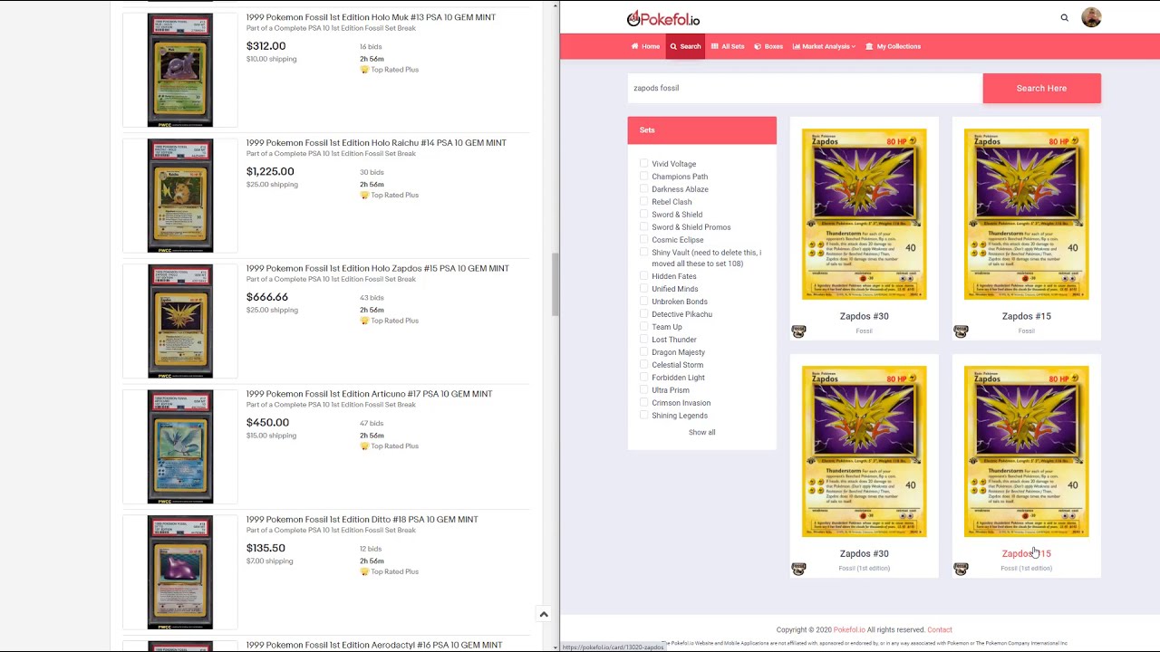Screen dimensions: 1160x652
Task: Open Zapdos #15 PSA 10 eBay listing title
Action: pyautogui.click(x=377, y=269)
